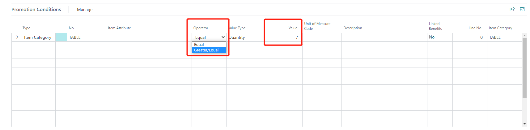Edit the Value field containing 7
Screen dimensions: 530x130
(x=282, y=37)
